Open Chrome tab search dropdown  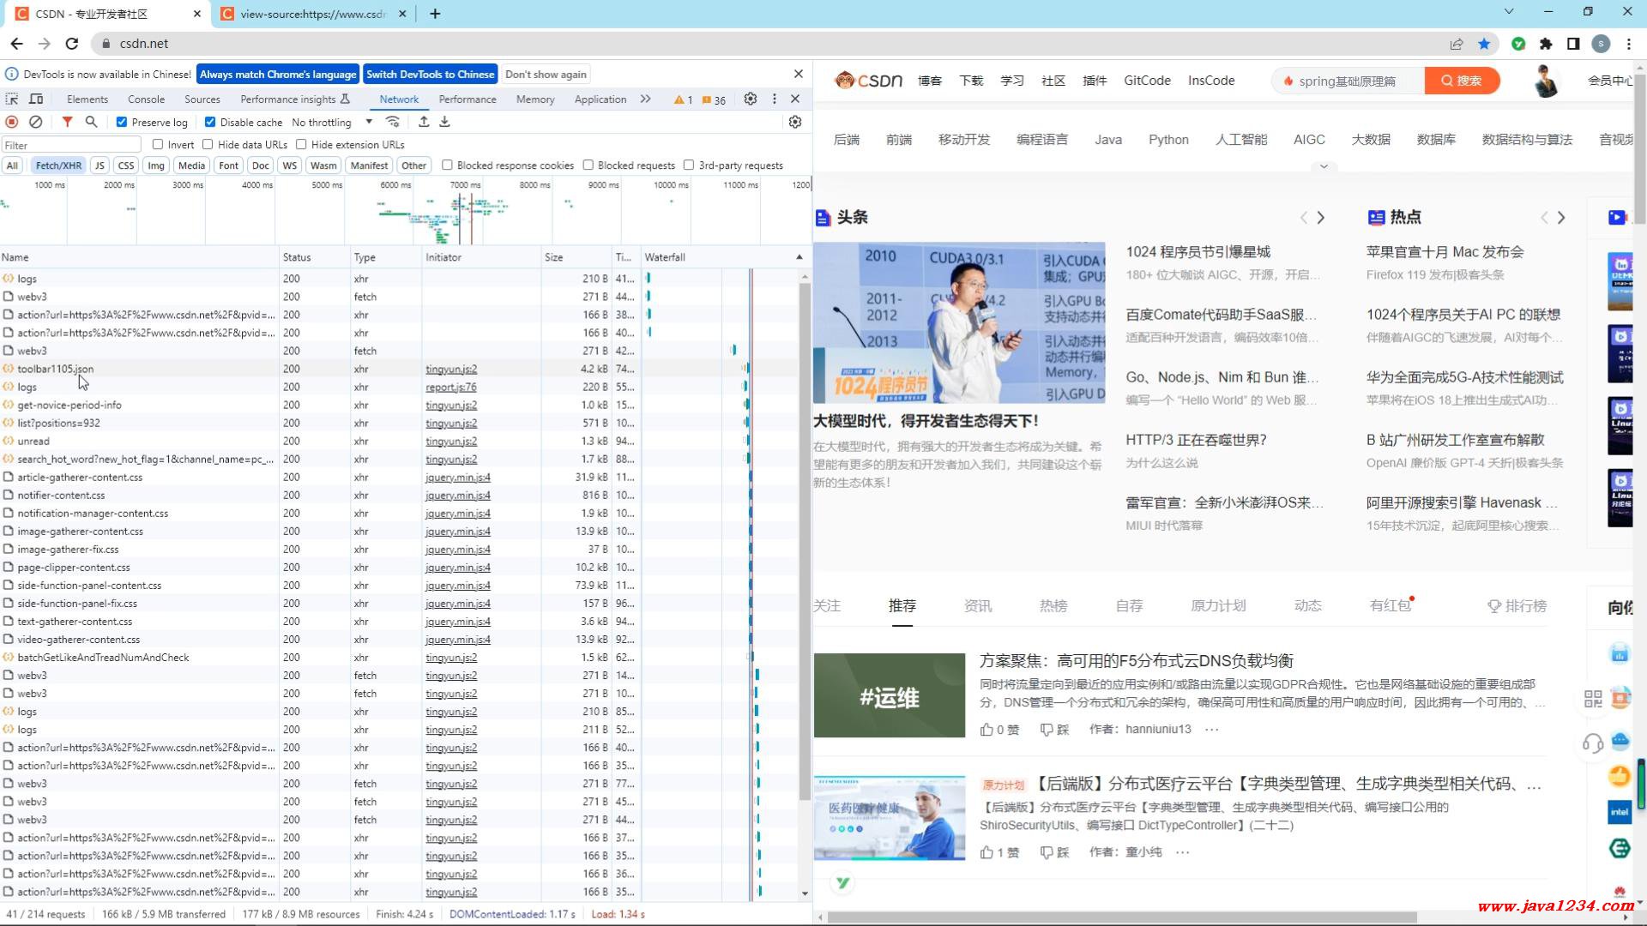1509,12
